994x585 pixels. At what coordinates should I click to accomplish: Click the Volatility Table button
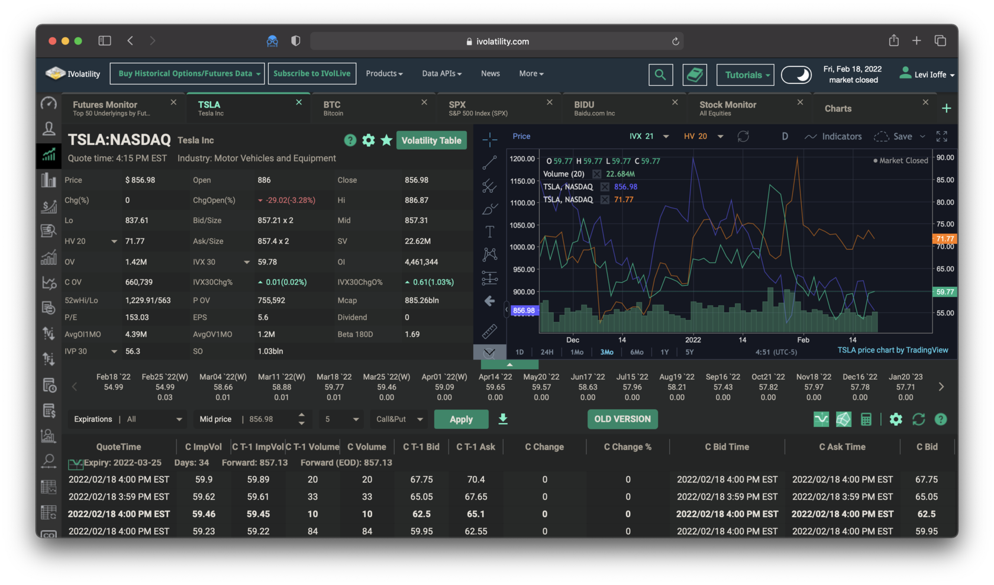tap(431, 141)
